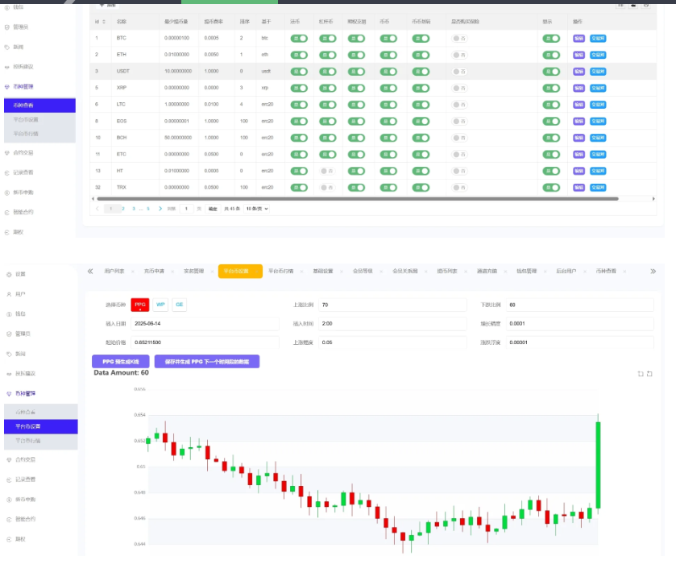Click the date field showing 2025-06-14

(205, 324)
